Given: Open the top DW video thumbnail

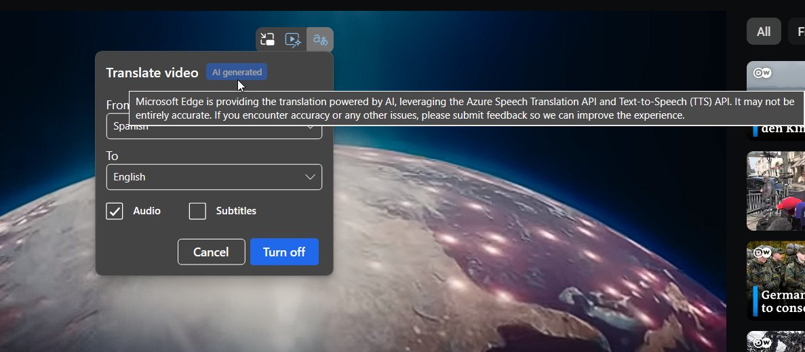Looking at the screenshot, I should [776, 77].
